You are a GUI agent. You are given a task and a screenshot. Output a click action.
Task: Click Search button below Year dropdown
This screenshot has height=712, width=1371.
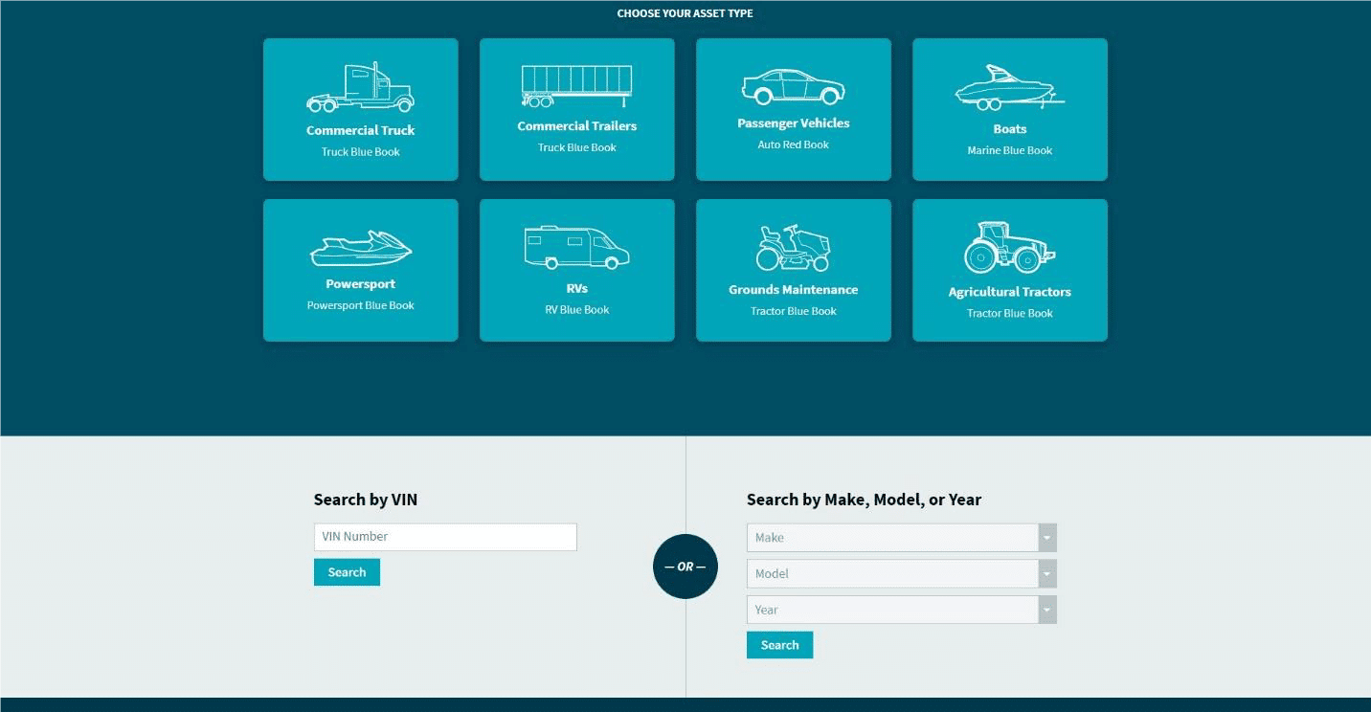click(x=779, y=645)
